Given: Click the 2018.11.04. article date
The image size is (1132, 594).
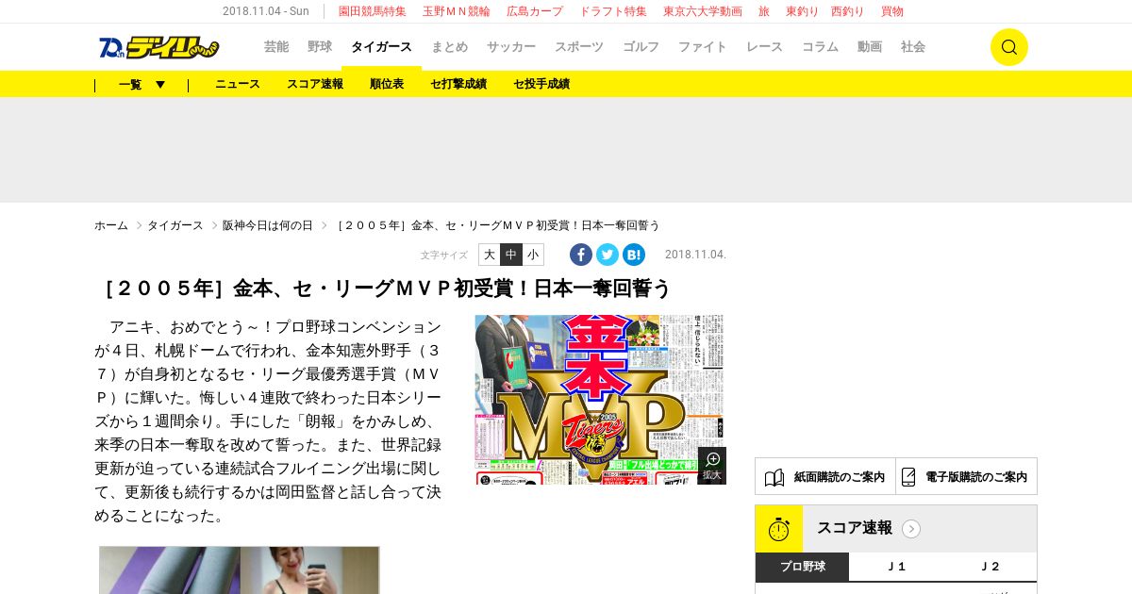Looking at the screenshot, I should tap(695, 255).
